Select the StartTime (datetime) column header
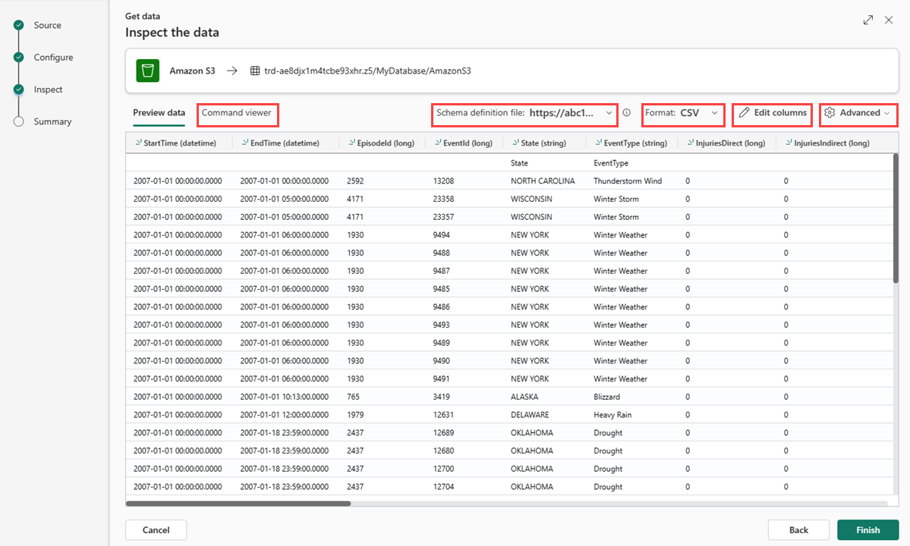 click(179, 143)
